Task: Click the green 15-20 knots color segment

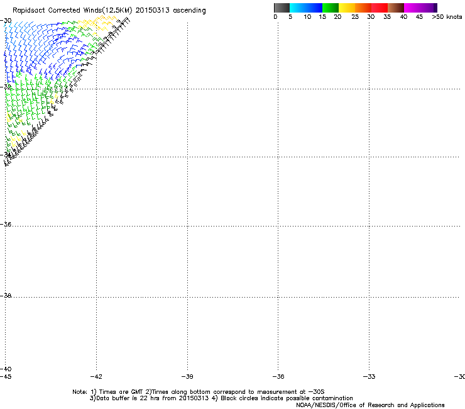Action: [x=331, y=8]
